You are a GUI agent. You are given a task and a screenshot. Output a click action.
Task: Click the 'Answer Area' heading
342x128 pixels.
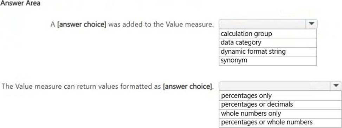tap(20, 3)
